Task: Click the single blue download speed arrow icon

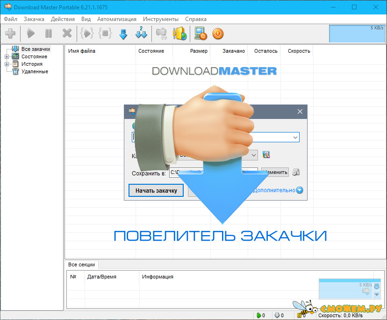Action: pyautogui.click(x=123, y=34)
